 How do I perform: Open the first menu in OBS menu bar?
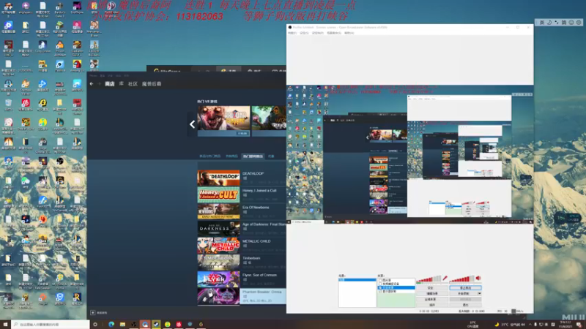pyautogui.click(x=292, y=33)
